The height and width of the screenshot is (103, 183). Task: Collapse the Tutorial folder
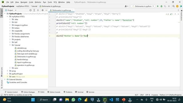coord(10,45)
